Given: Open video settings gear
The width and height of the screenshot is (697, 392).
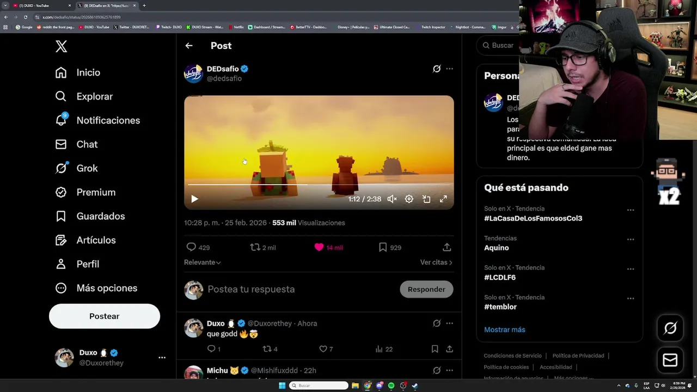Looking at the screenshot, I should point(409,199).
